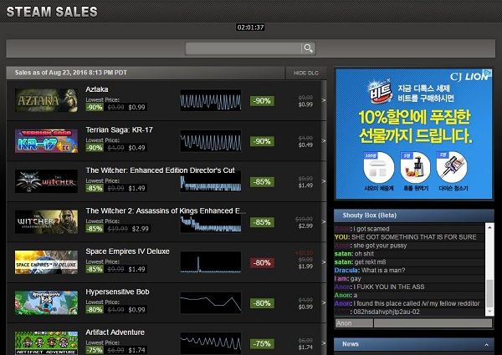This screenshot has height=355, width=502.
Task: Click Space Empires' red -80% badge
Action: [x=262, y=262]
